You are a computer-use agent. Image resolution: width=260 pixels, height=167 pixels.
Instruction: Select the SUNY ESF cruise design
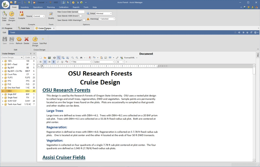tap(19, 101)
